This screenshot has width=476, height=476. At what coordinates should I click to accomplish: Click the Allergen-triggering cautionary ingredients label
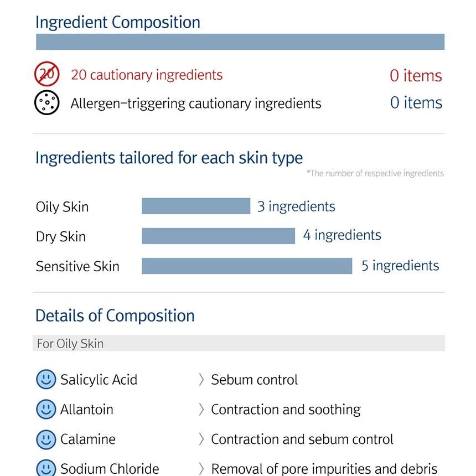click(x=196, y=104)
